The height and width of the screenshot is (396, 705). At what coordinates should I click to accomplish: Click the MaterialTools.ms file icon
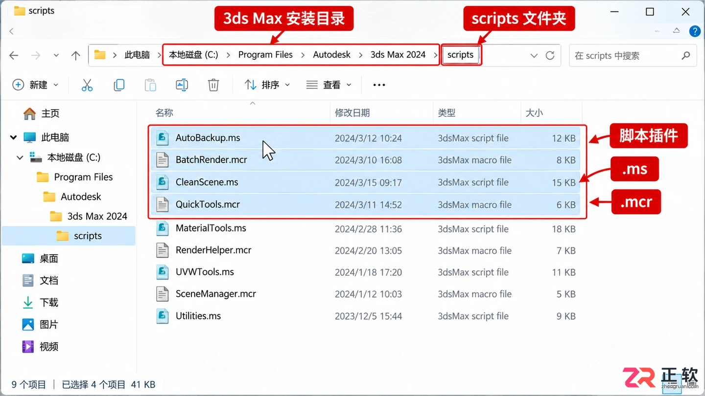tap(163, 228)
